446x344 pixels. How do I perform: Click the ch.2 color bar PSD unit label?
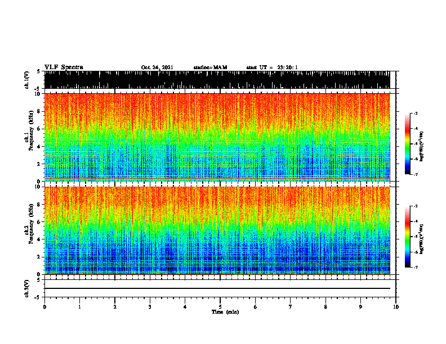point(422,239)
